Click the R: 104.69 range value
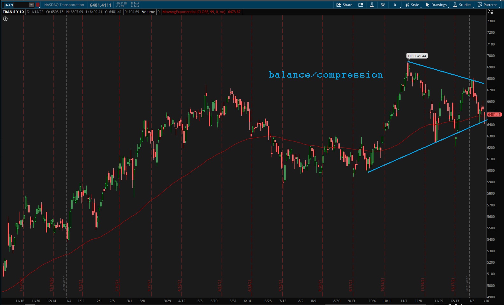This screenshot has width=504, height=305. tap(132, 12)
